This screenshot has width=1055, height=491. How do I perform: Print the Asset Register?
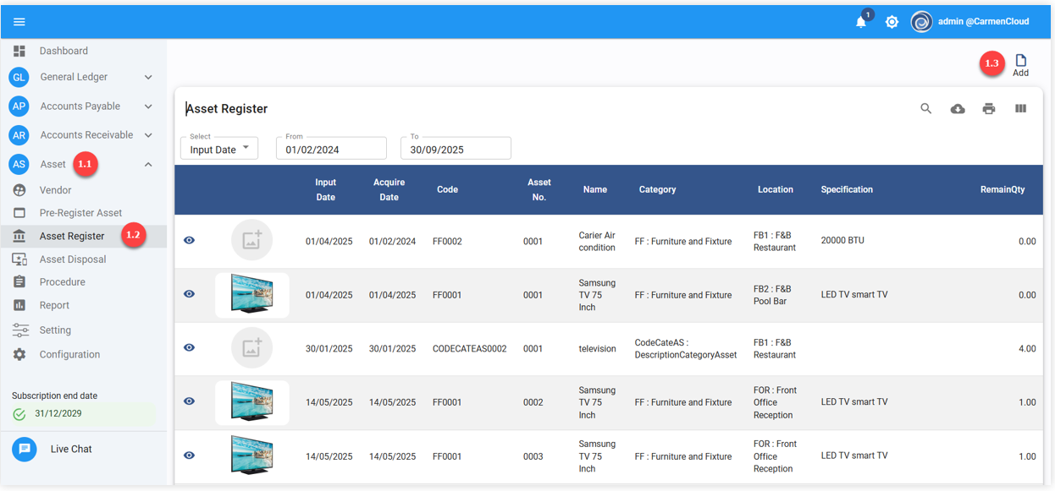pyautogui.click(x=989, y=109)
